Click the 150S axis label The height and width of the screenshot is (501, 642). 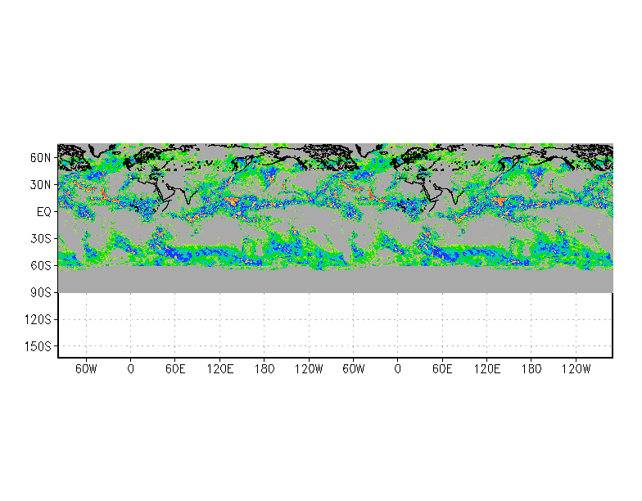[x=38, y=347]
